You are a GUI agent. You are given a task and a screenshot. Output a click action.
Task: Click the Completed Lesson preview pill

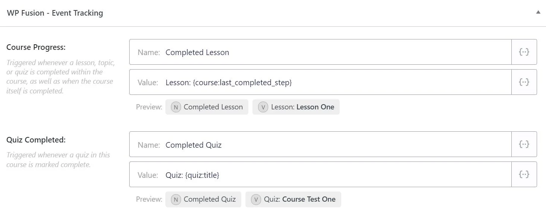click(213, 107)
